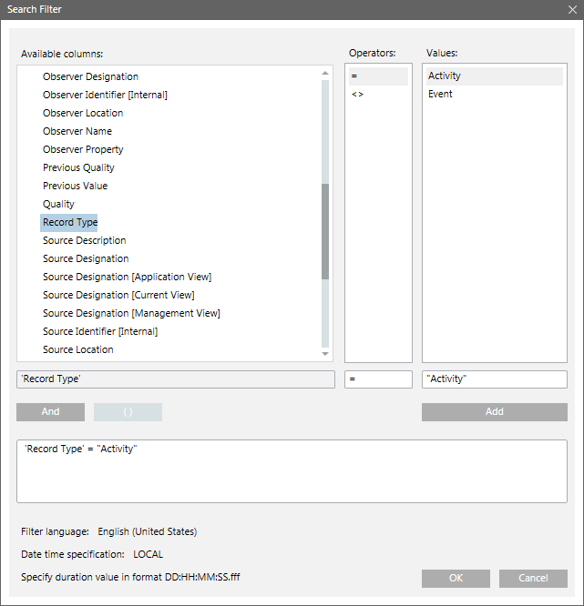Click the value input field containing "Activity"

494,379
